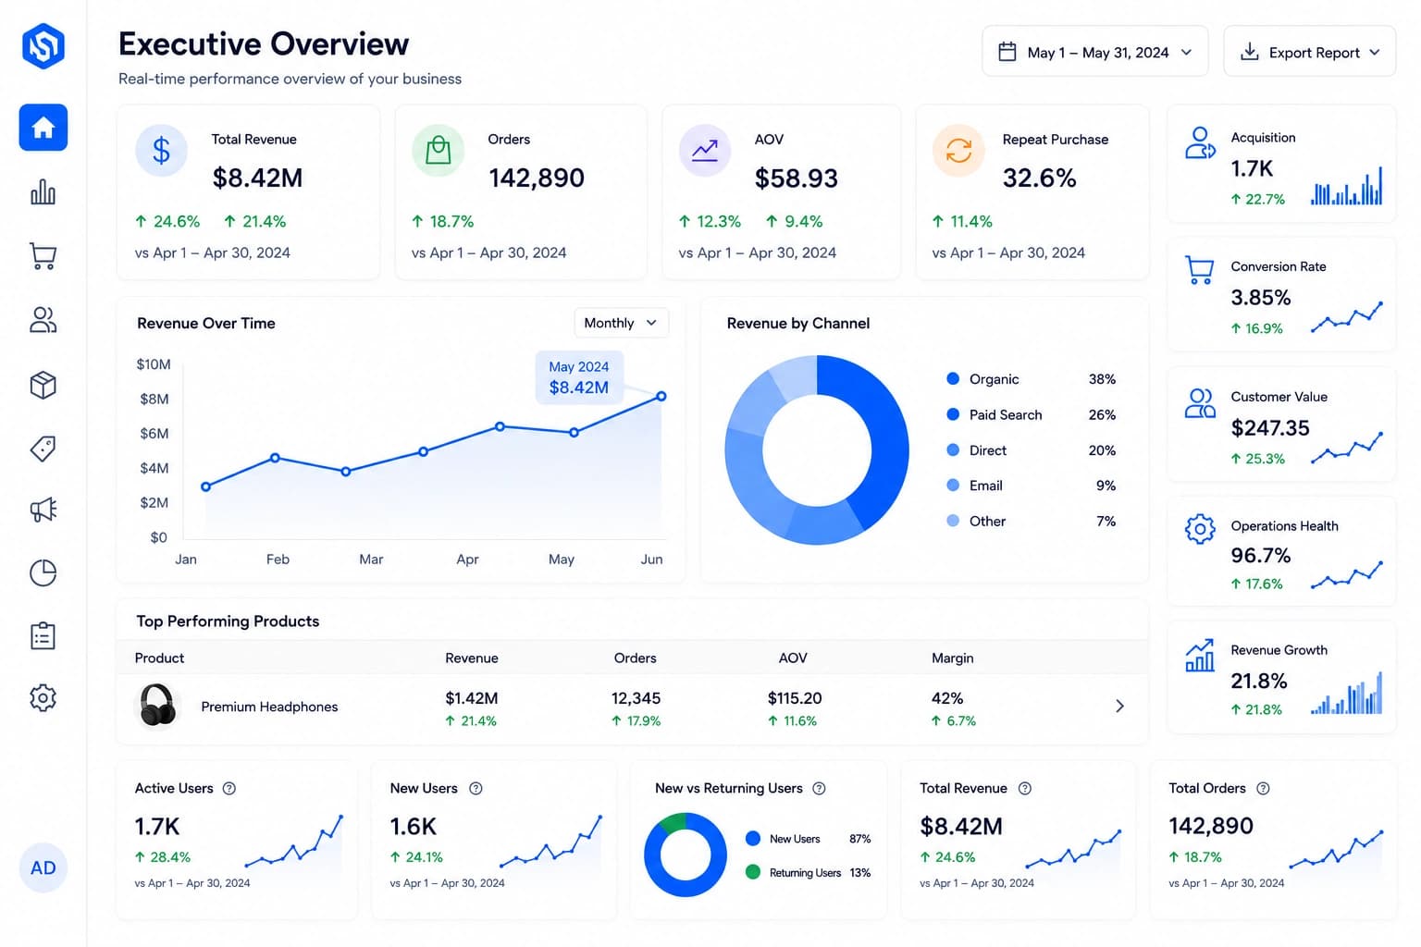Viewport: 1421px width, 947px height.
Task: Click the Acquisition mini bar chart
Action: point(1346,186)
